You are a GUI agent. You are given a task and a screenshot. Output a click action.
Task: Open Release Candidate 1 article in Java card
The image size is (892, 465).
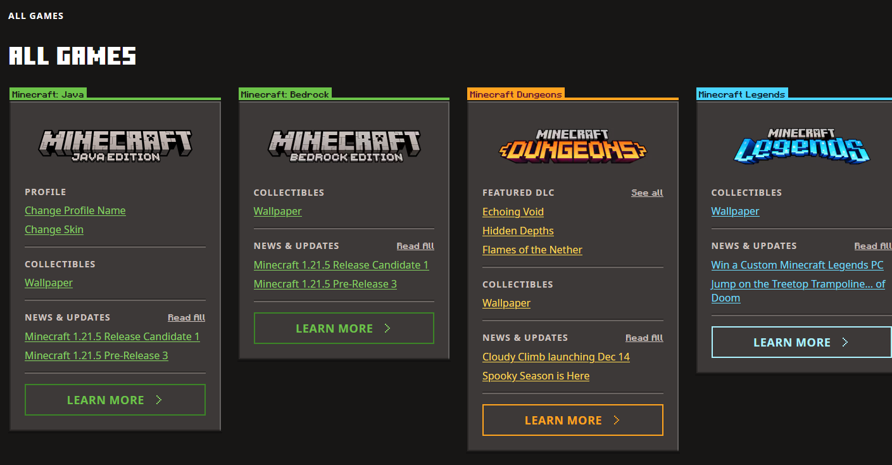(112, 336)
